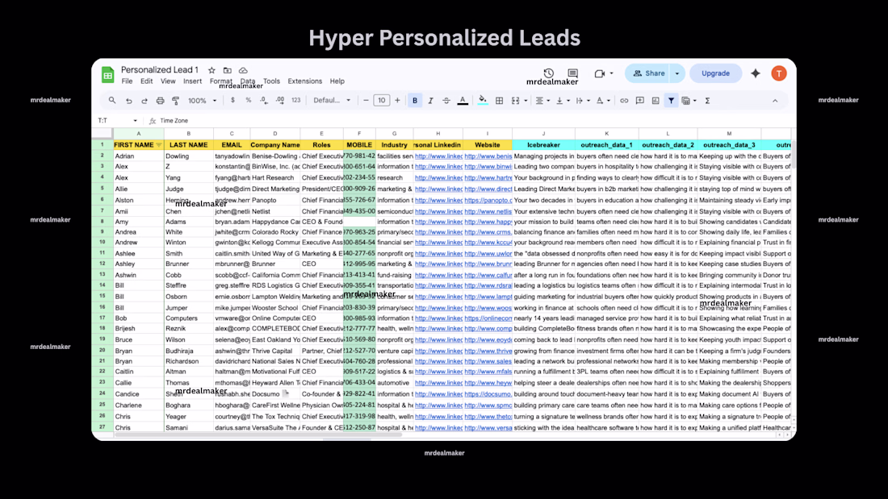Open the Help menu
Viewport: 888px width, 499px height.
[337, 81]
